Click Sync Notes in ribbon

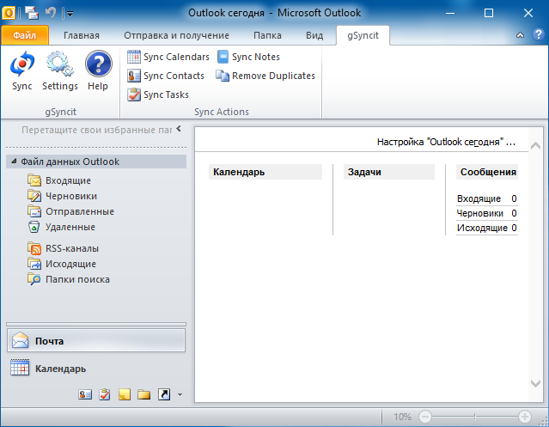coord(248,57)
